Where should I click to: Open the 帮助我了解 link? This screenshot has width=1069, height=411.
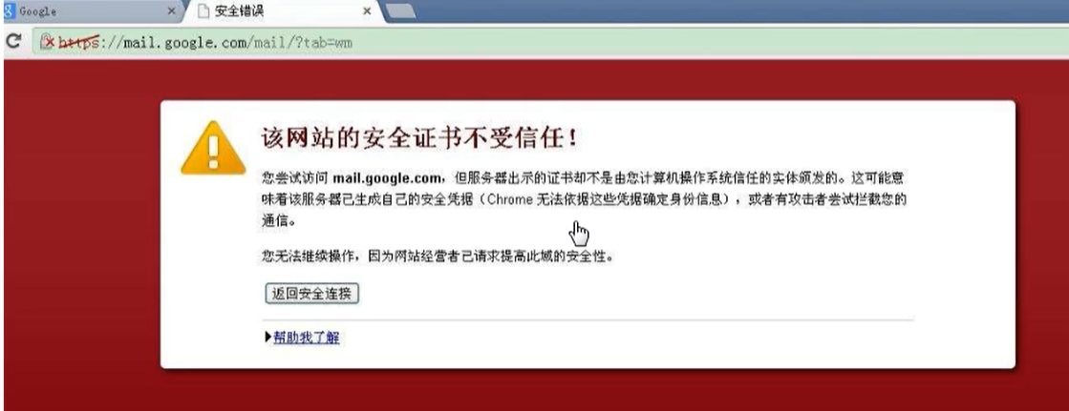306,338
